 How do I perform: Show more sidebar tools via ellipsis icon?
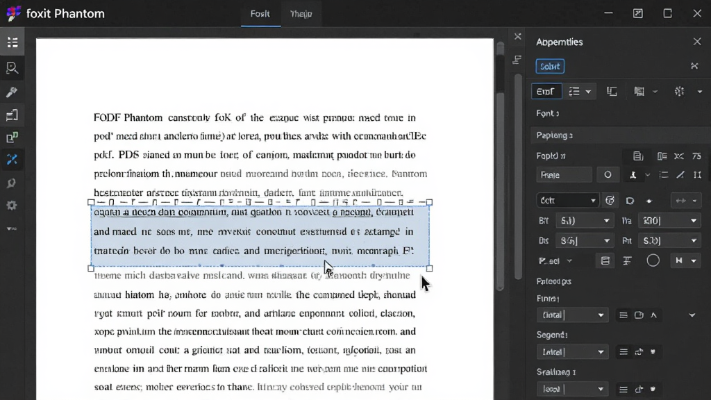point(12,228)
